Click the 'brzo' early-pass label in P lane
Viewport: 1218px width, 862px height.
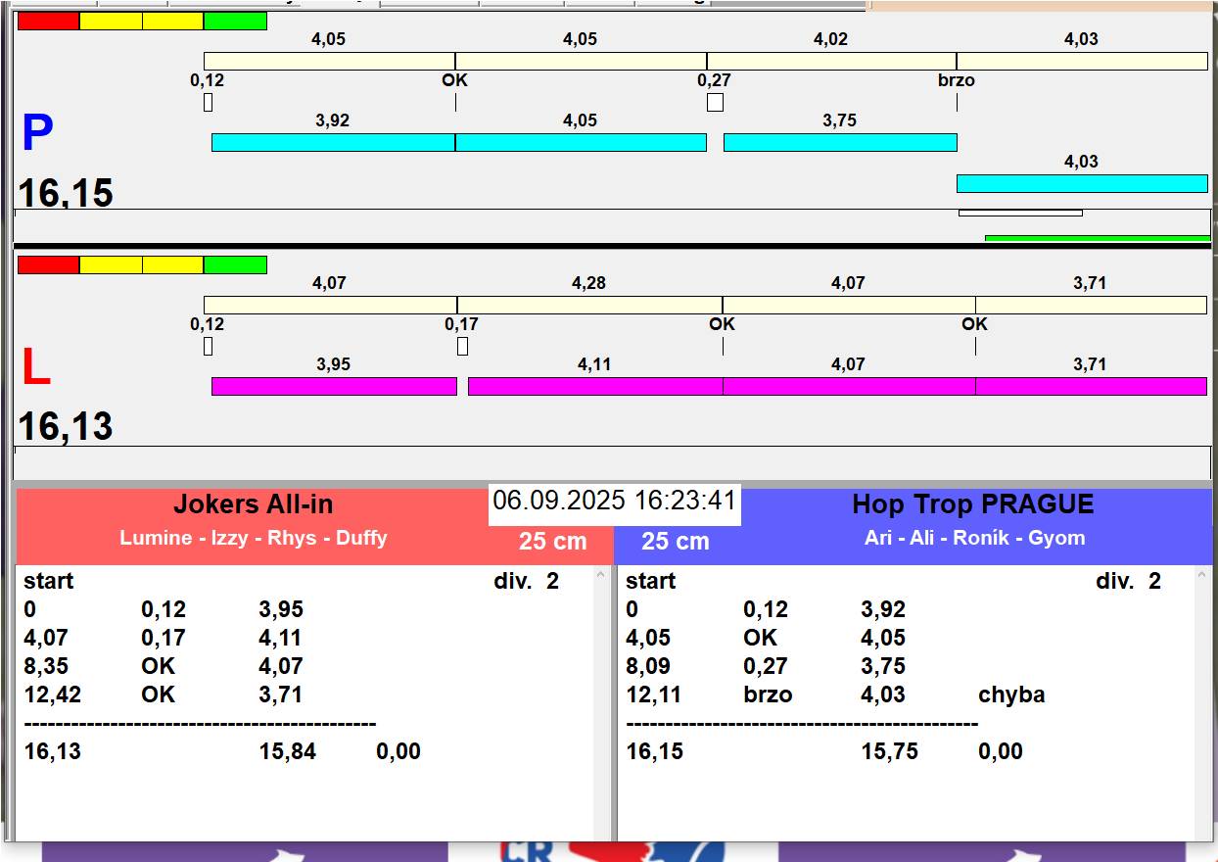956,80
